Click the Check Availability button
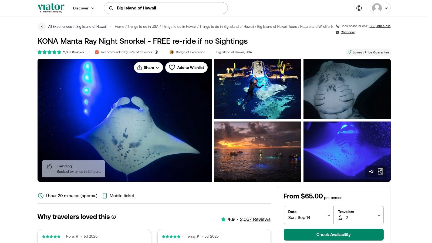Image resolution: width=432 pixels, height=243 pixels. [333, 235]
